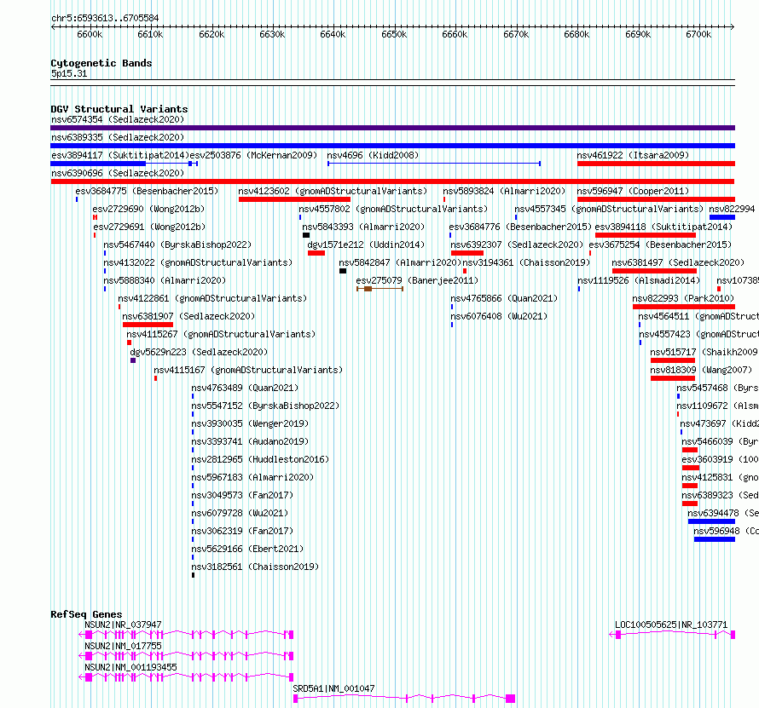Select the esv2729691 (Wong2012b) label
The height and width of the screenshot is (708, 759).
click(149, 227)
